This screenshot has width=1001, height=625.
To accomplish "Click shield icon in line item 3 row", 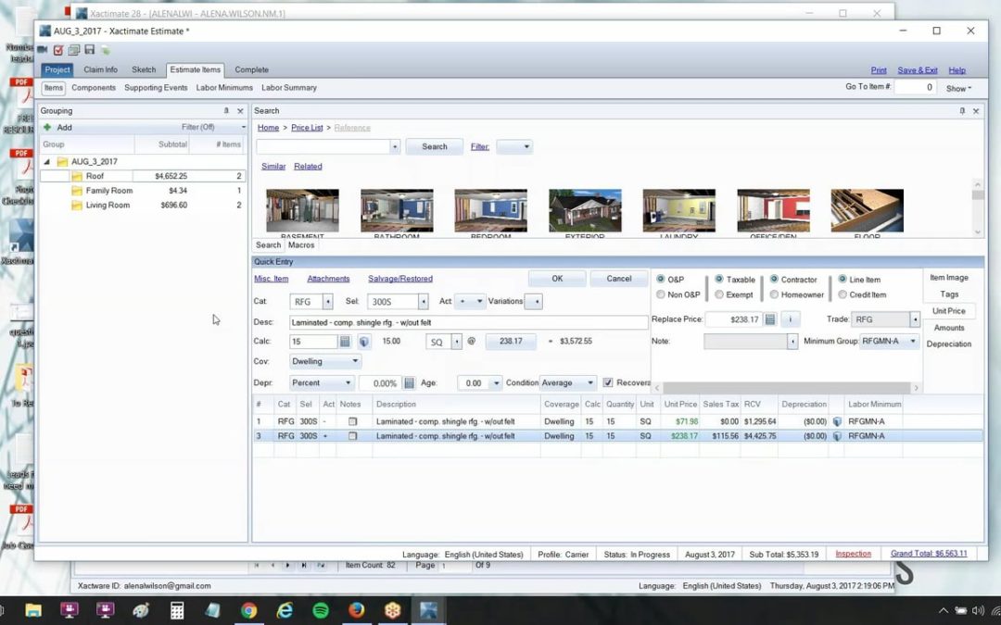I will click(x=837, y=436).
